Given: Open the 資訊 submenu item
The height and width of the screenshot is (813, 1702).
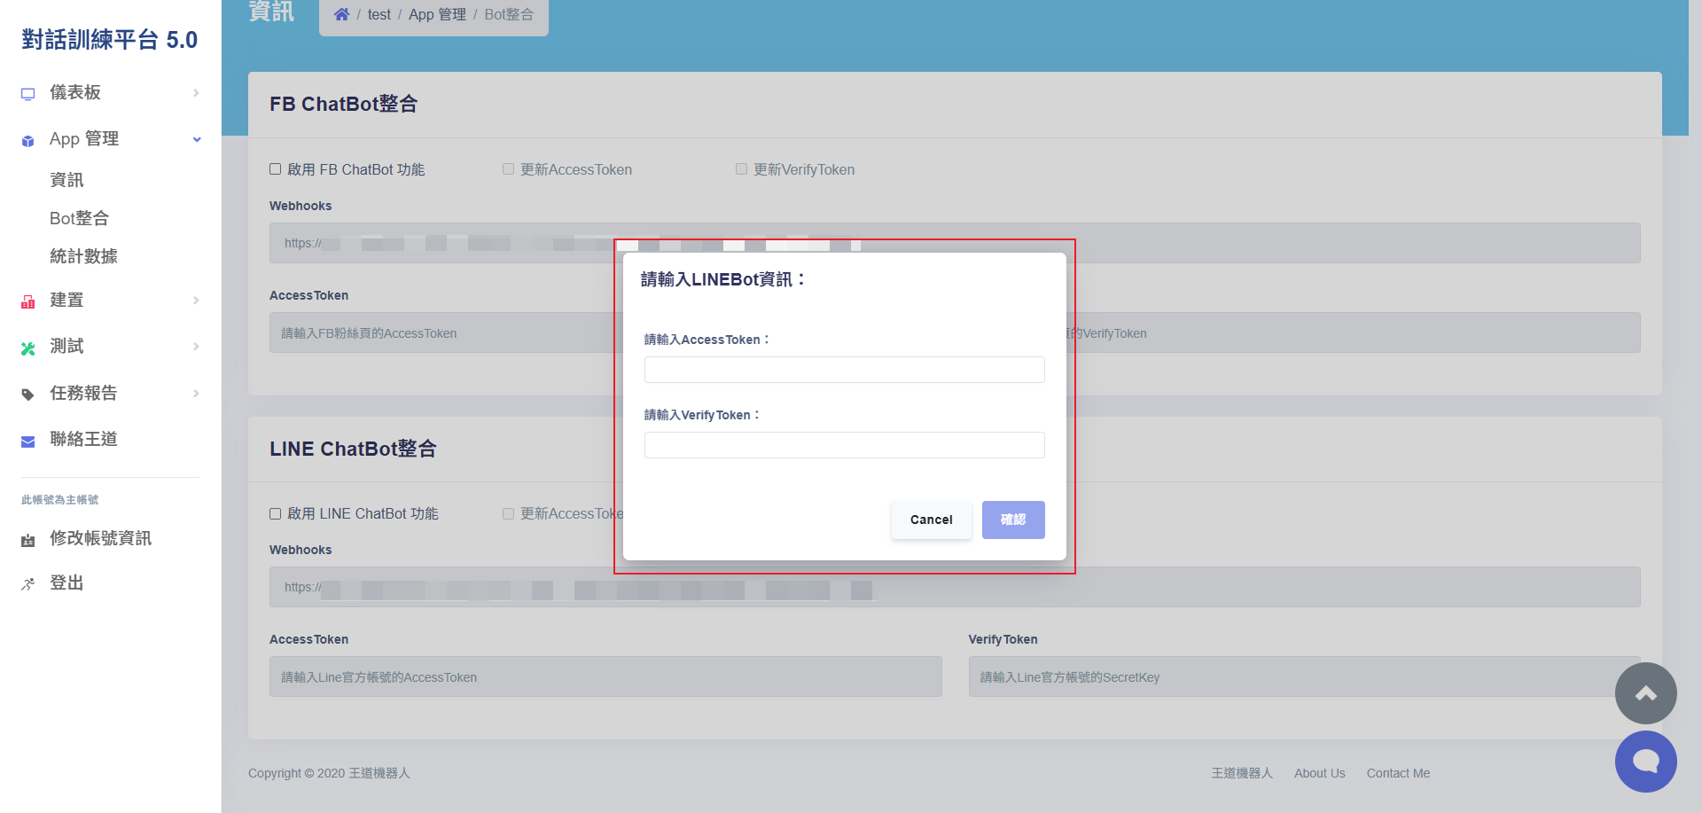Looking at the screenshot, I should (x=66, y=180).
